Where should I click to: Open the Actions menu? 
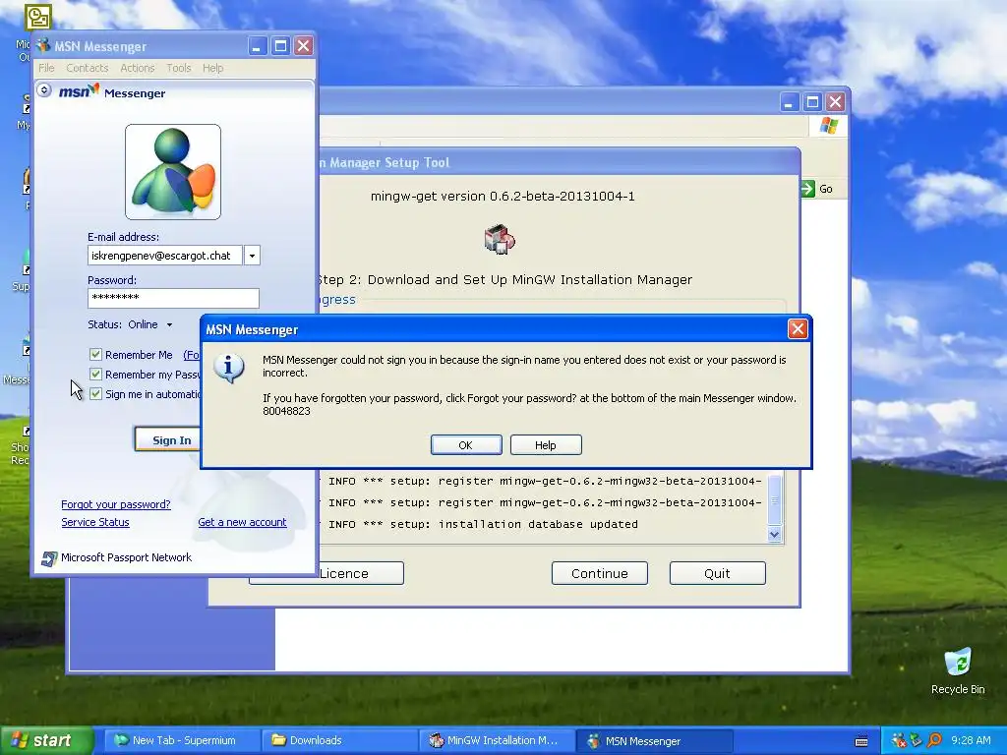138,68
